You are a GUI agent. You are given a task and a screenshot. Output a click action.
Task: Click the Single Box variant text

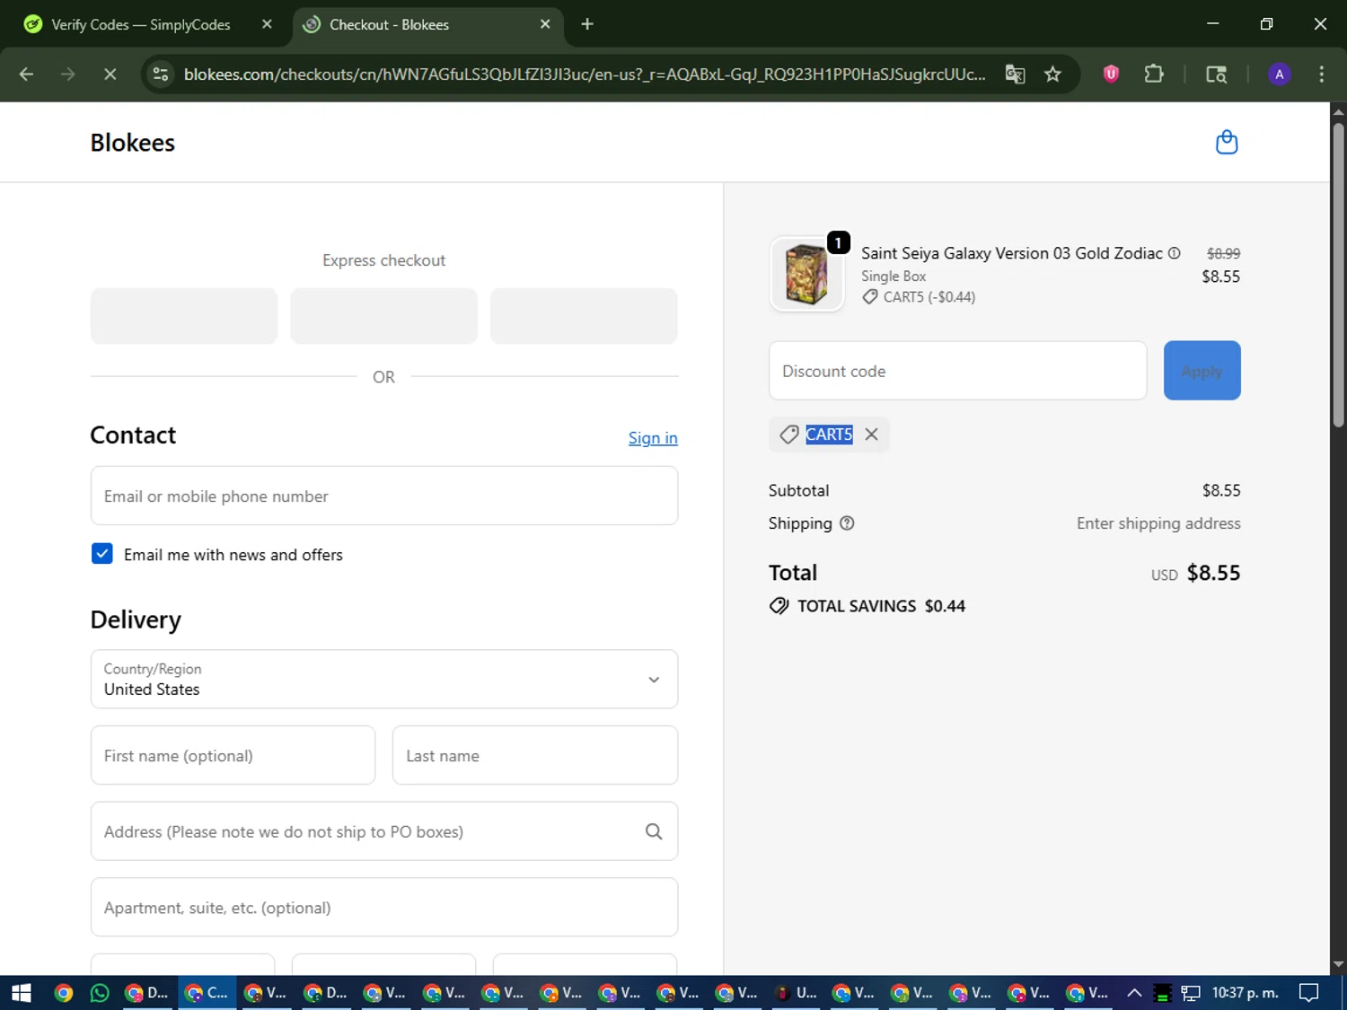pos(894,277)
